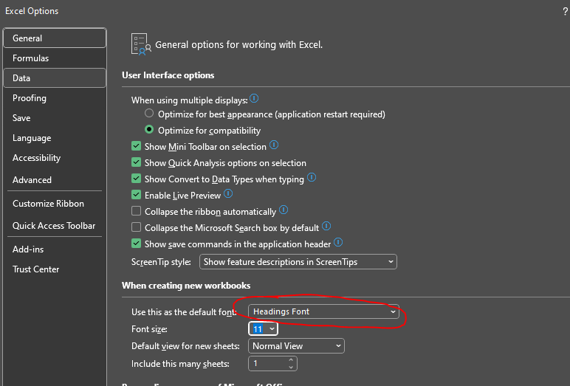Screen dimensions: 570x386
Task: Uncheck Show save commands in application header
Action: [x=136, y=243]
